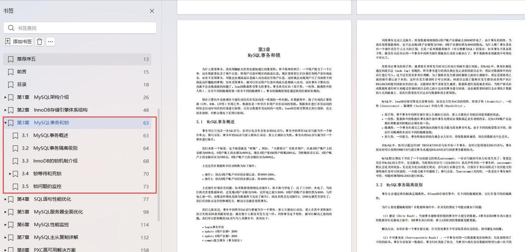The width and height of the screenshot is (525, 252).
Task: Click page number 158 for 第8章
Action: [x=145, y=250]
